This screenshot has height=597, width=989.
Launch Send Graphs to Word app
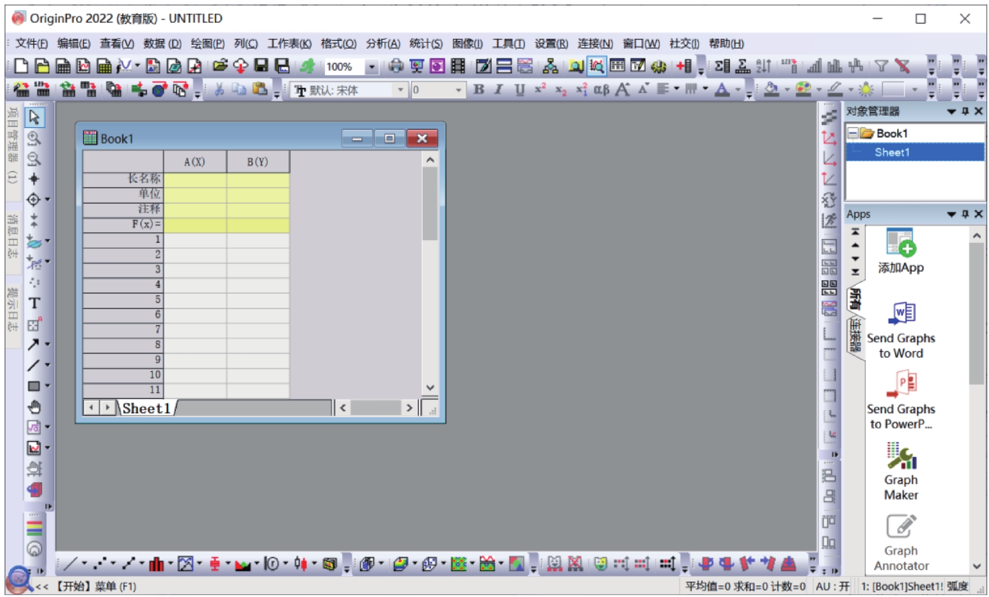(x=901, y=330)
